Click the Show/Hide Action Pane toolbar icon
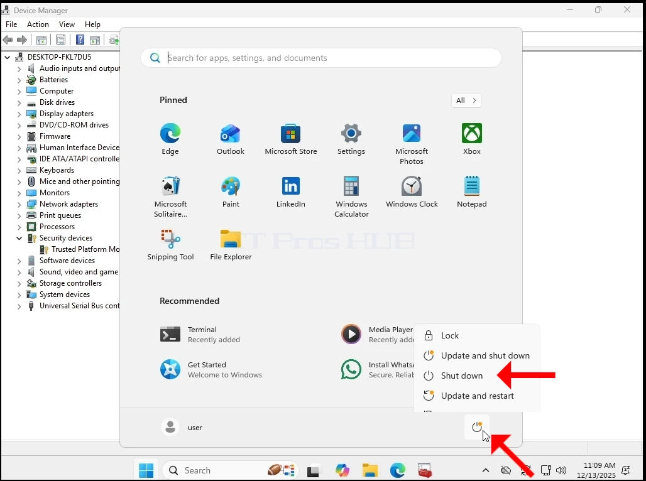Viewport: 646px width, 481px height. tap(95, 40)
